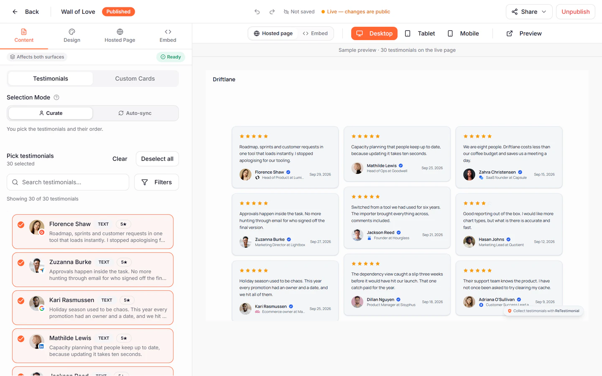Screen dimensions: 602x376
Task: Click the search magnifier icon
Action: coord(15,182)
